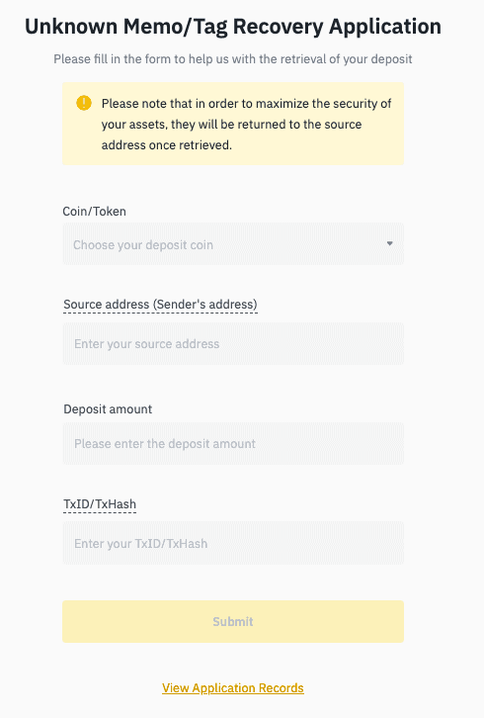Image resolution: width=484 pixels, height=718 pixels.
Task: Click 'retrieval of your deposit' subtitle phrase
Action: pos(347,59)
